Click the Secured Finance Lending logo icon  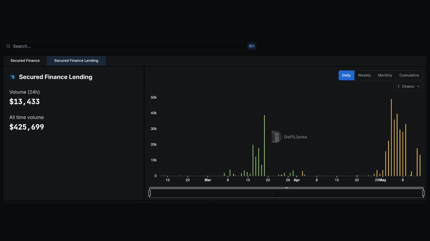13,77
